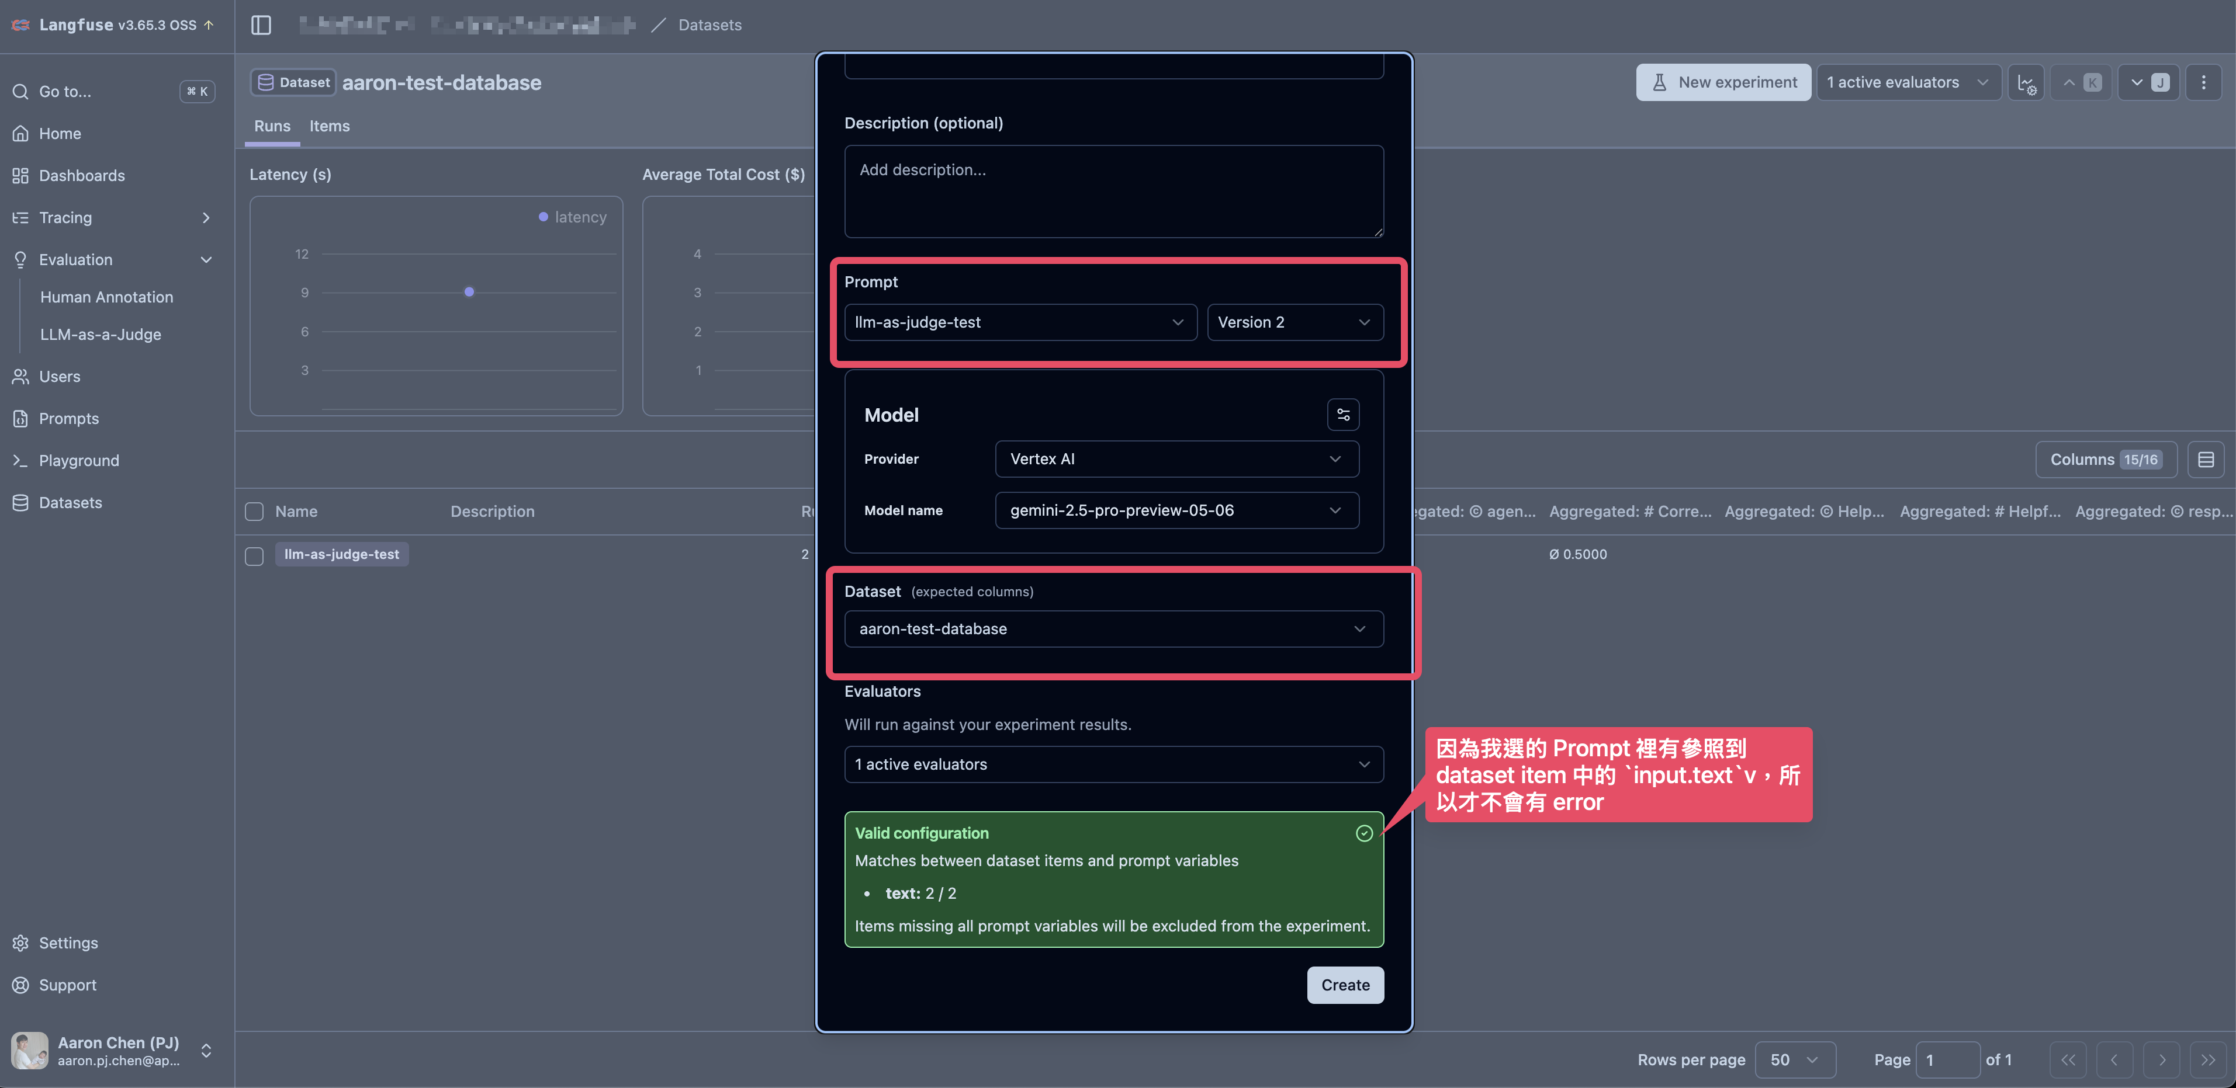
Task: Click the latency data point on chart
Action: 469,293
